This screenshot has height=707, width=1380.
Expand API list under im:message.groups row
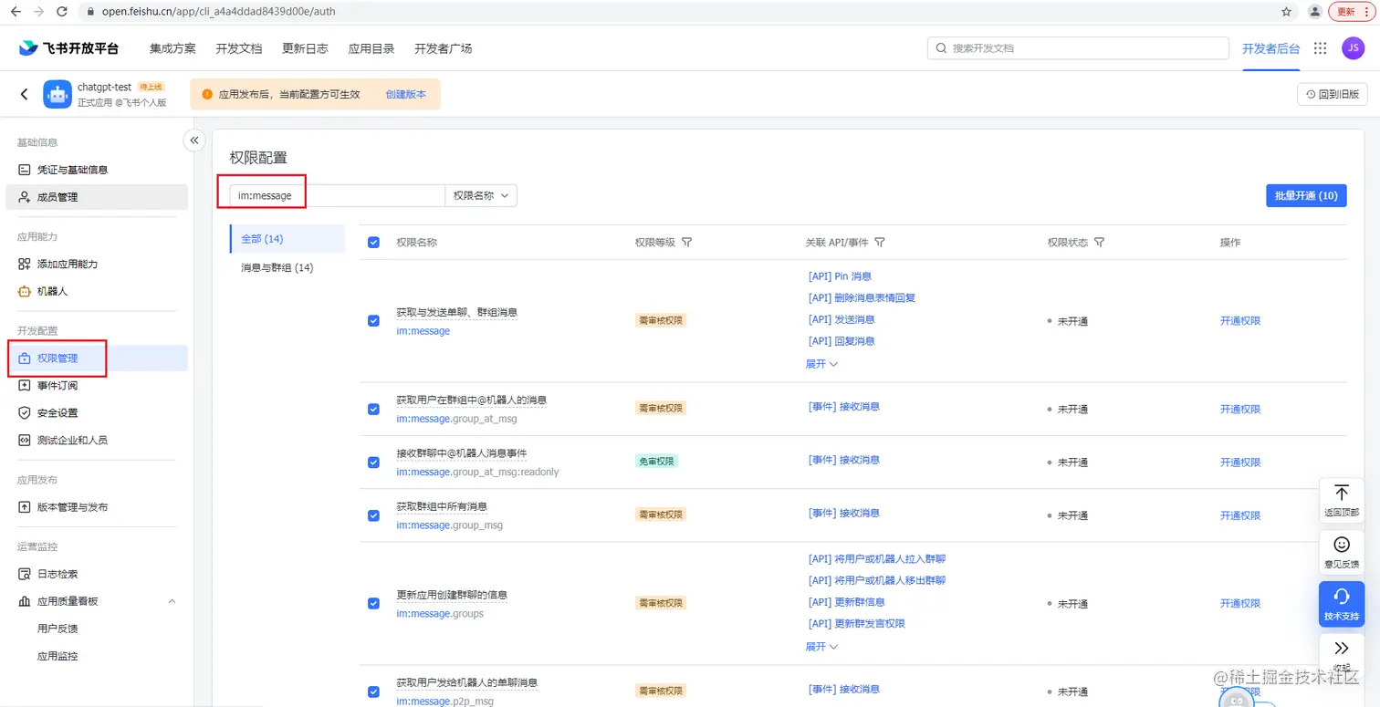coord(821,646)
